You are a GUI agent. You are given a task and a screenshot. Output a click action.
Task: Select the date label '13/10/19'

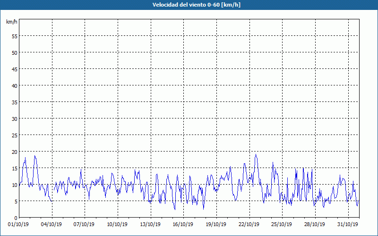tap(150, 225)
